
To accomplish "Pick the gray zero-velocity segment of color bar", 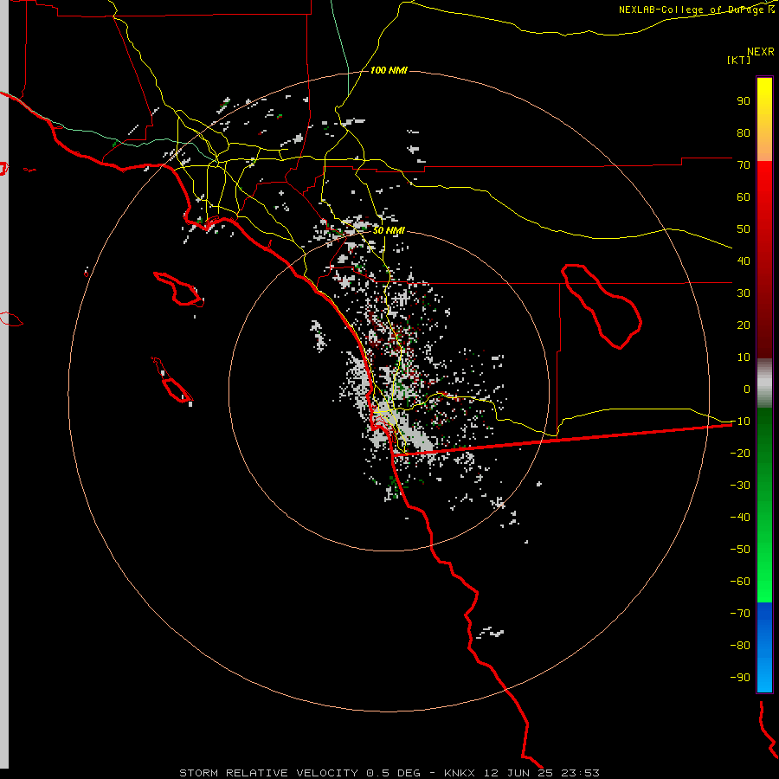I will tap(764, 383).
